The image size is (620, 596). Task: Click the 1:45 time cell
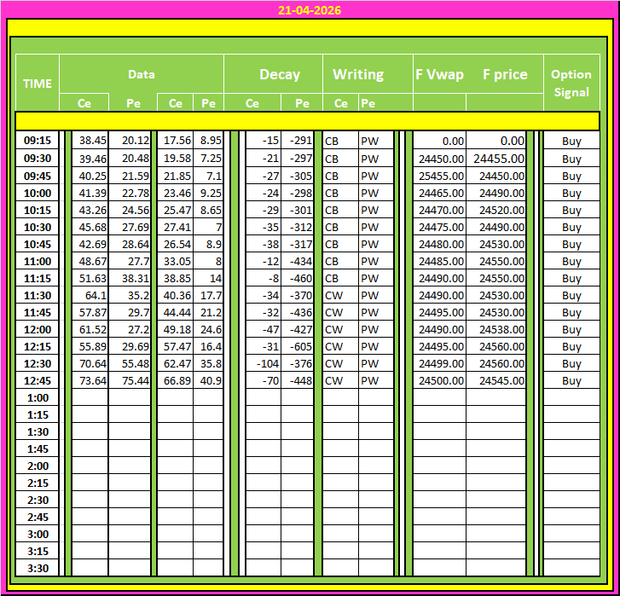pos(38,449)
